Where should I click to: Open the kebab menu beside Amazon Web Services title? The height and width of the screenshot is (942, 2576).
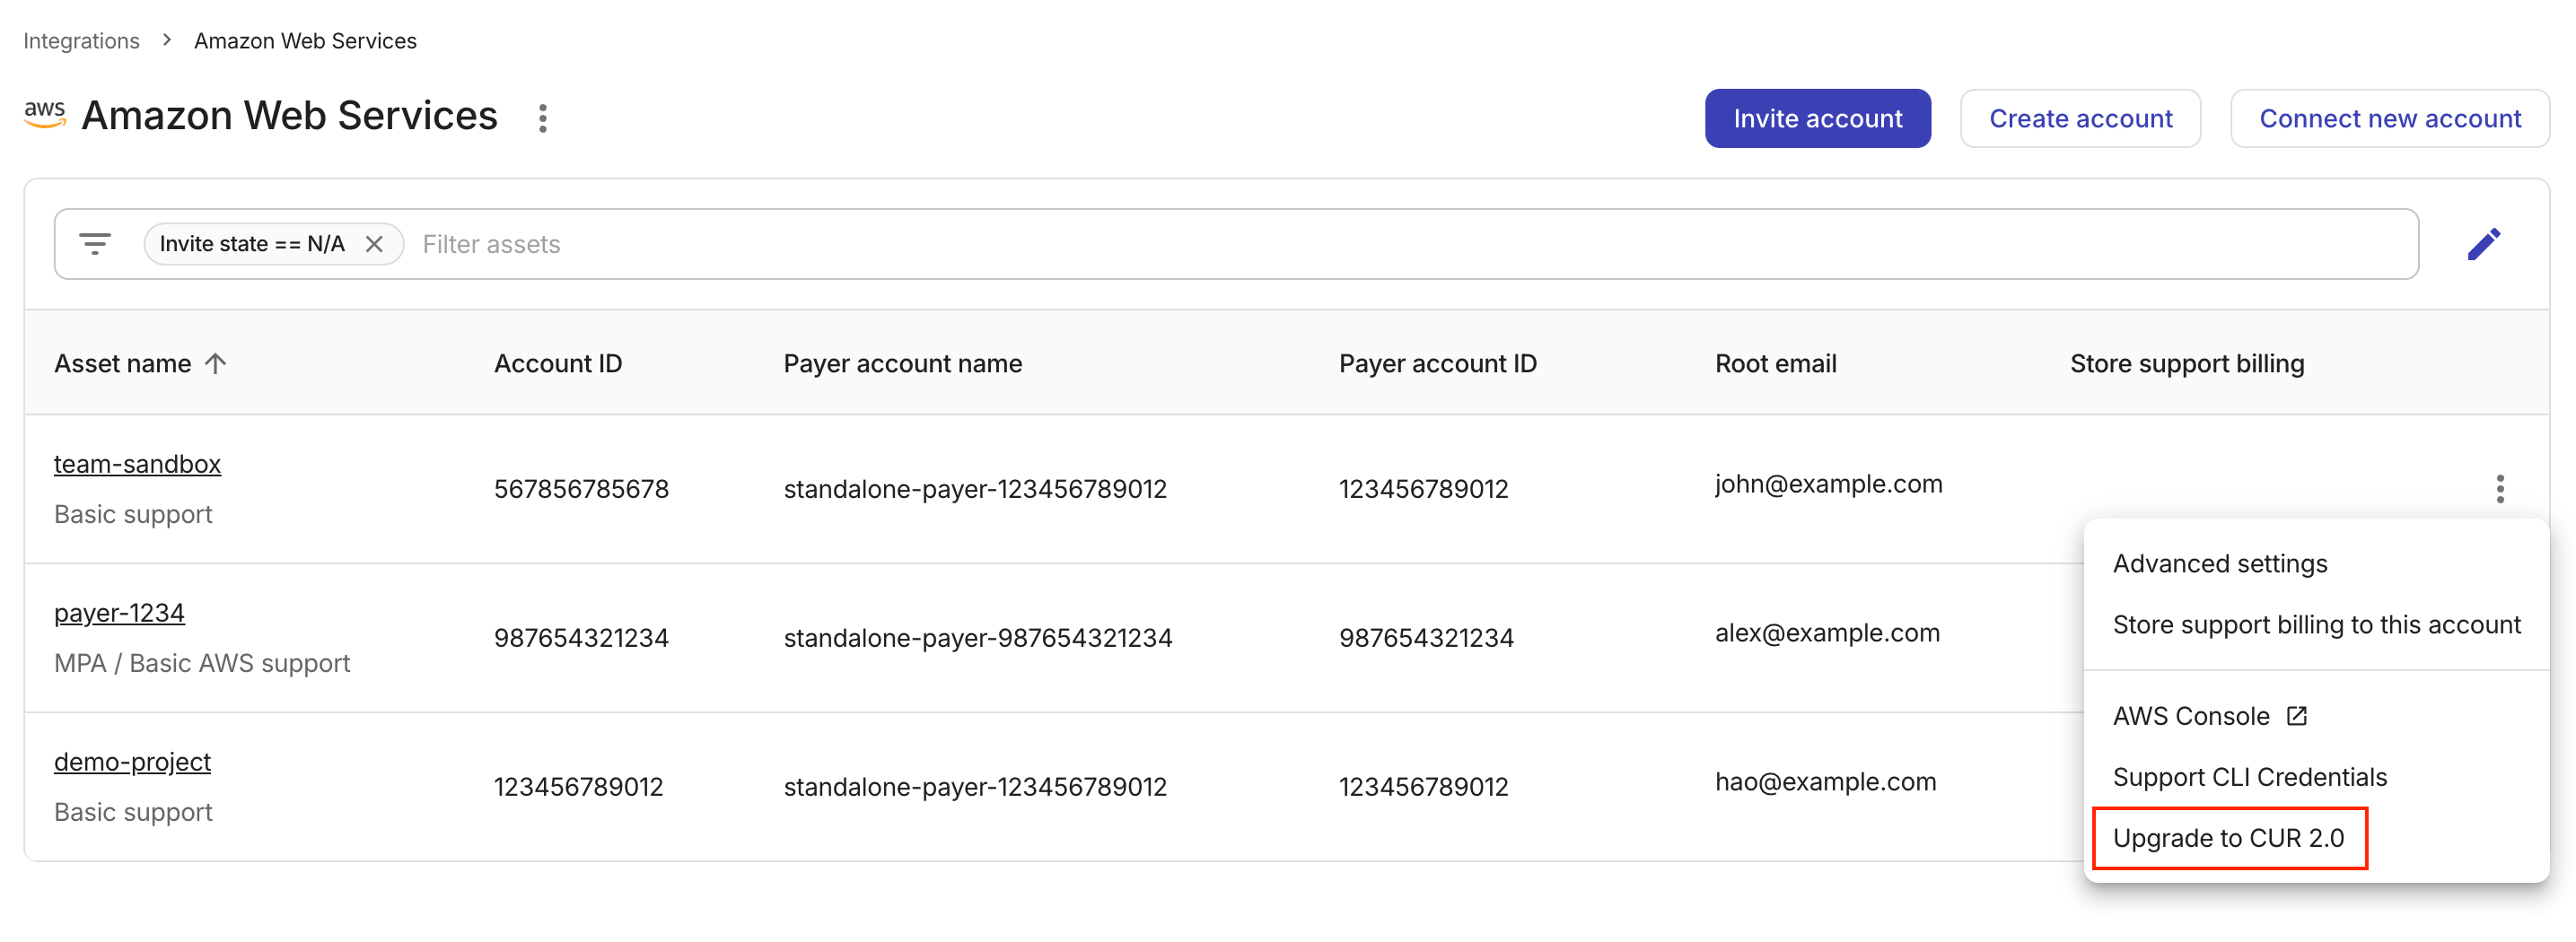pos(542,118)
